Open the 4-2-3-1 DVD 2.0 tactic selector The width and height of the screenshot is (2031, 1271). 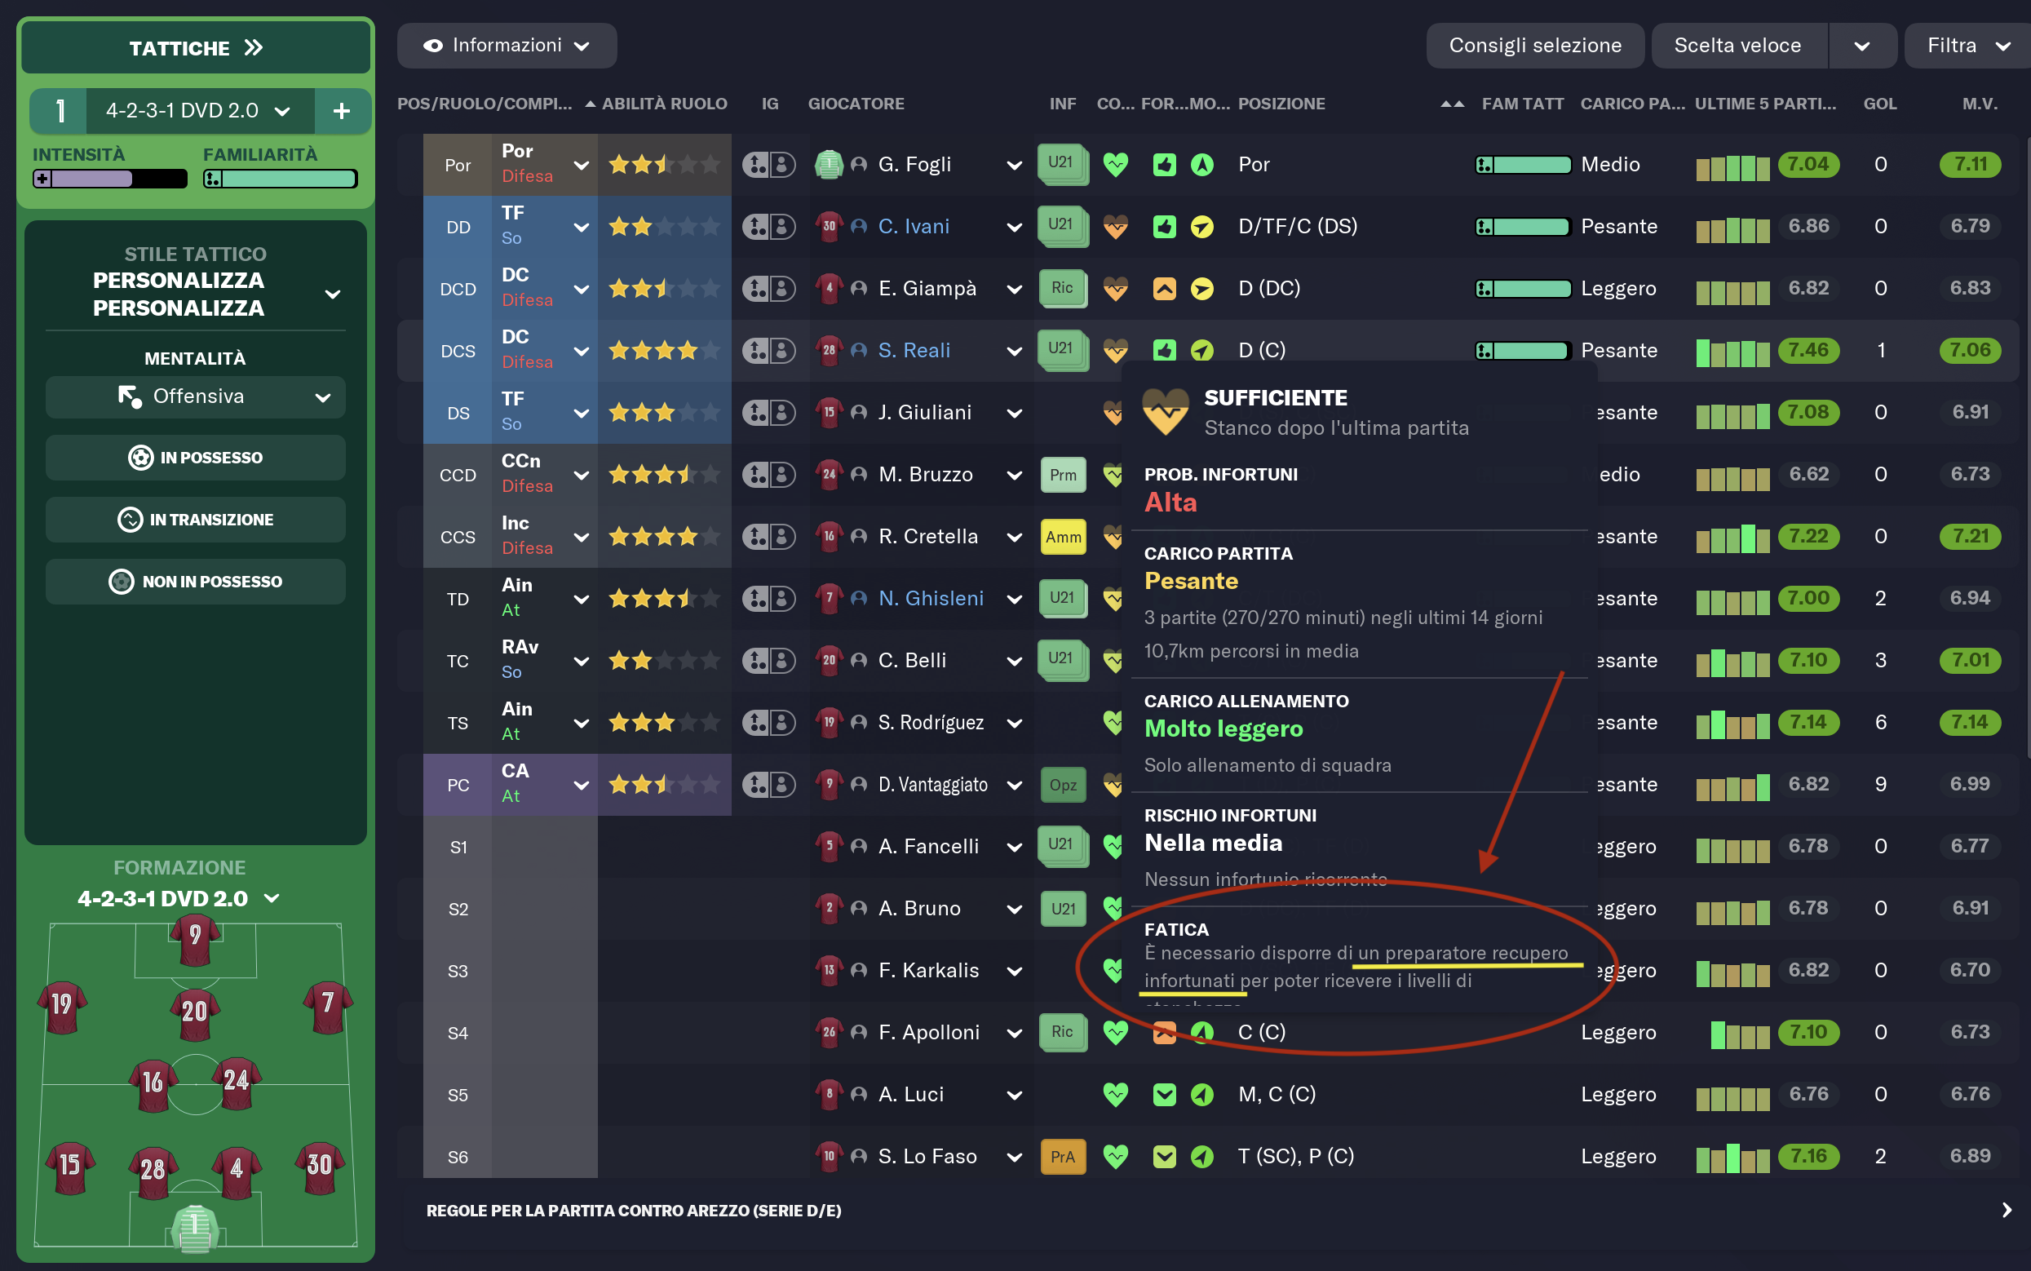199,111
